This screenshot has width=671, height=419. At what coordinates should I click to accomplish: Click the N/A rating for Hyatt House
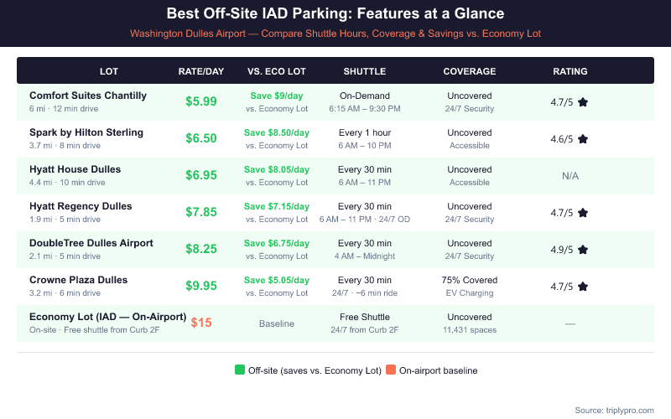(570, 176)
